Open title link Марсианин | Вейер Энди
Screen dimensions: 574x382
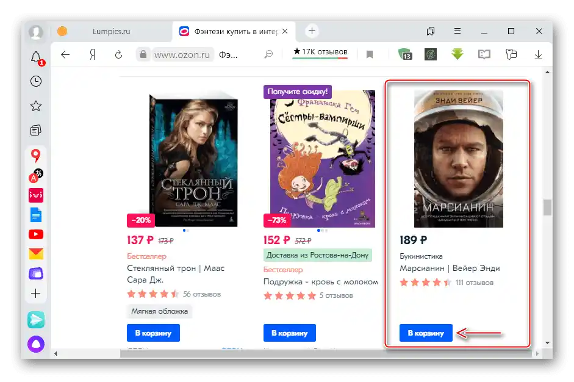tap(450, 268)
